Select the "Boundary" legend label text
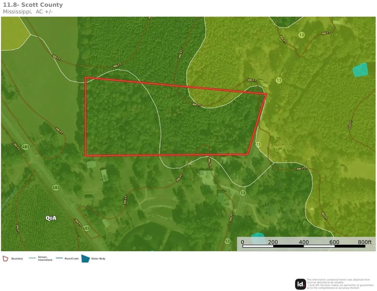Image resolution: width=377 pixels, height=291 pixels. tap(17, 259)
